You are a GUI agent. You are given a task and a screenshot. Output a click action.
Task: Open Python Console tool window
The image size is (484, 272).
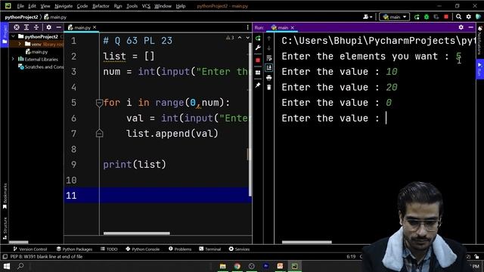tap(143, 249)
